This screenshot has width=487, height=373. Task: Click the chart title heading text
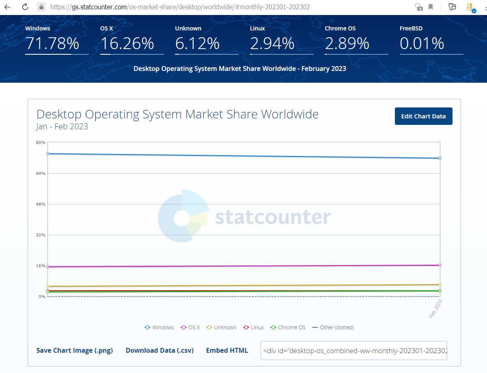coord(177,114)
